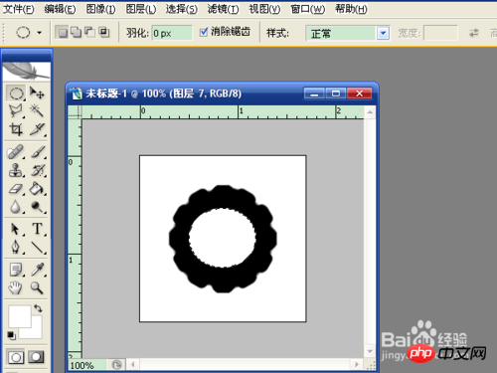Choose Subtract from Selection mode
The height and width of the screenshot is (373, 497).
(89, 32)
